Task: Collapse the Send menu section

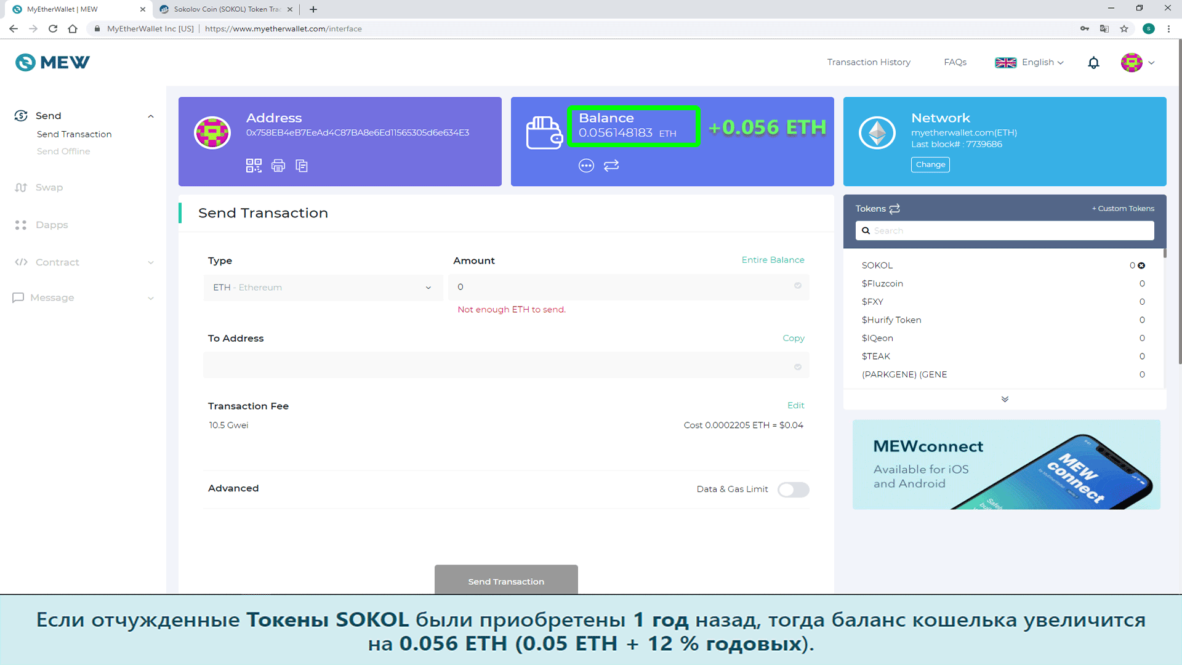Action: 151,116
